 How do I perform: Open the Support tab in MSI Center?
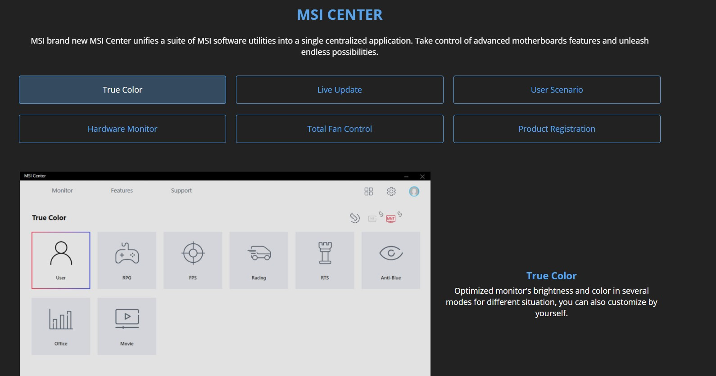[181, 191]
